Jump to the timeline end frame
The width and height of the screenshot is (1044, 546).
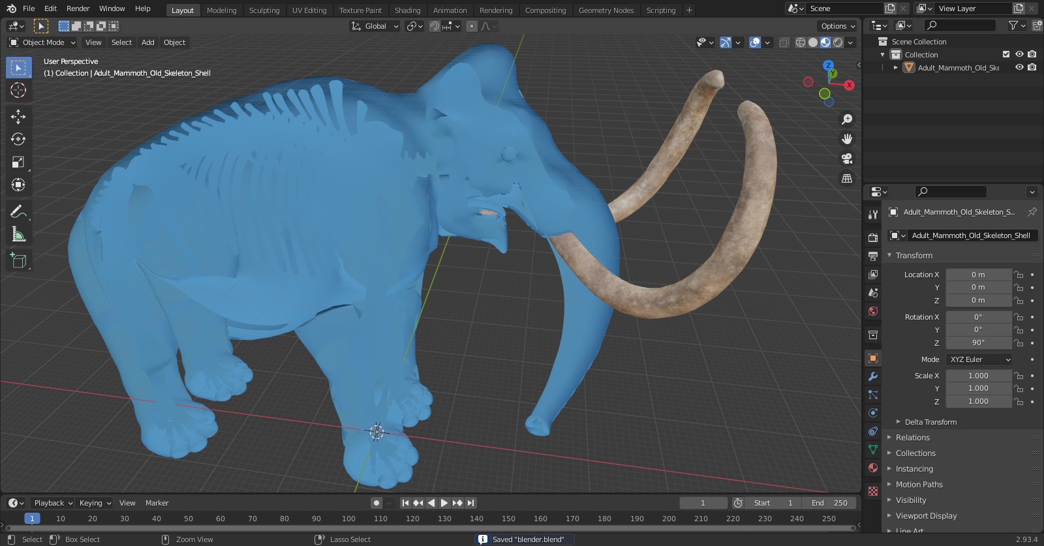(470, 503)
